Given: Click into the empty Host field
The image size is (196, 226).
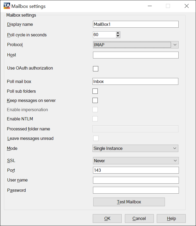Looking at the screenshot, I should (x=136, y=55).
